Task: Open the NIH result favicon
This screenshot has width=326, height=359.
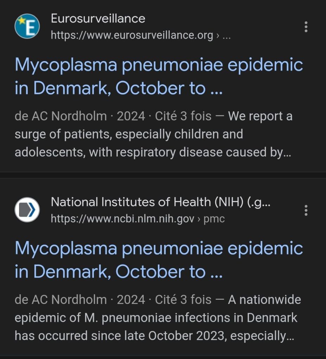Action: 27,210
